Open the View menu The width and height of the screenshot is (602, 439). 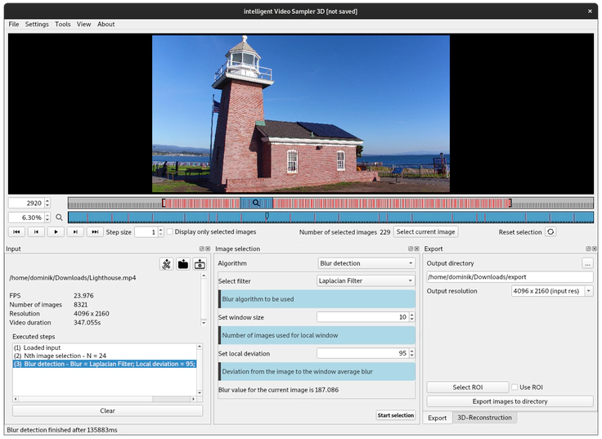pyautogui.click(x=83, y=25)
